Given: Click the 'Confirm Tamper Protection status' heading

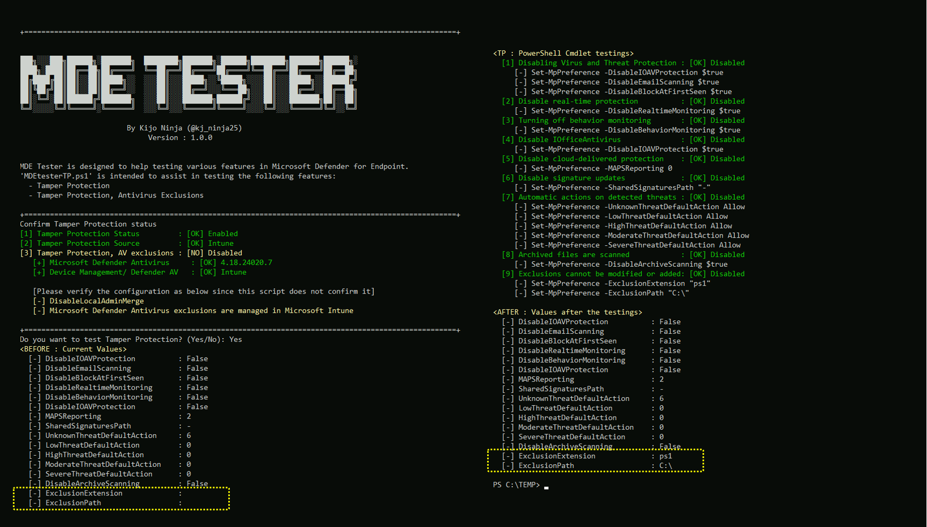Looking at the screenshot, I should click(x=88, y=224).
